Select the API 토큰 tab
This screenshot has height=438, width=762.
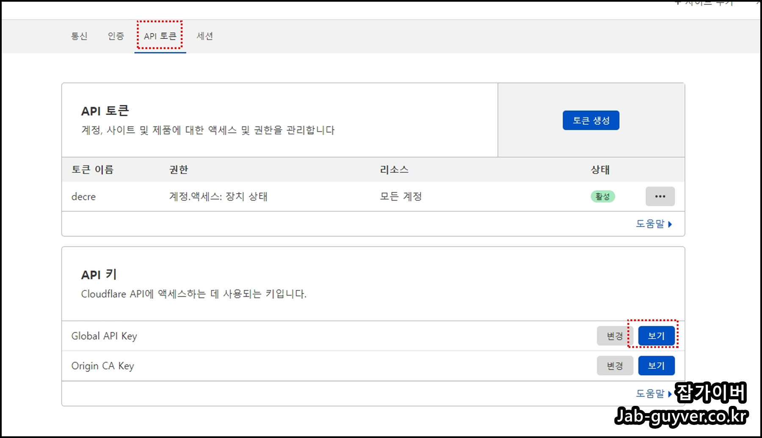160,36
